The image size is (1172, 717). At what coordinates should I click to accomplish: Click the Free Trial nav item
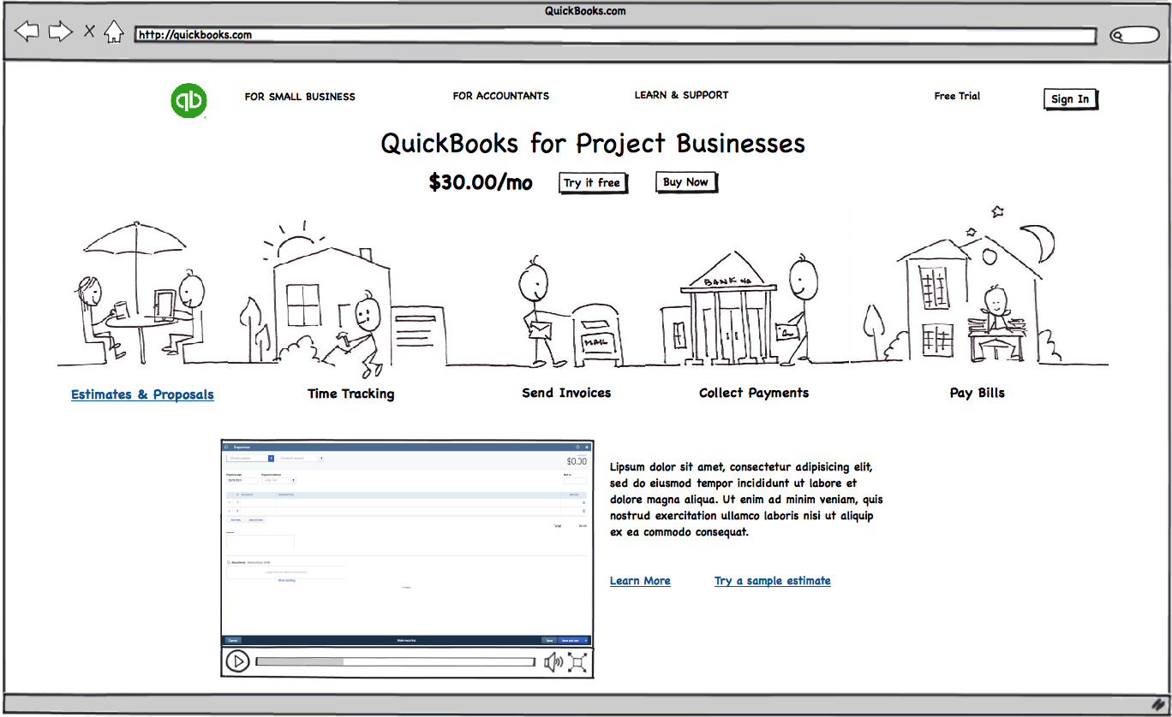[x=957, y=96]
